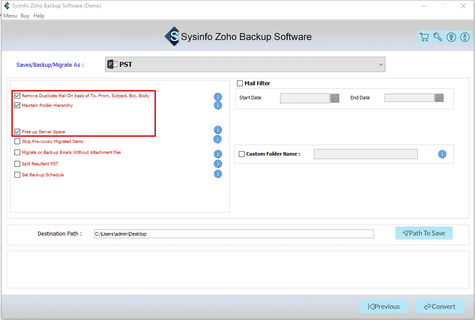
Task: Show info for Free up Server Space
Action: pos(218,130)
